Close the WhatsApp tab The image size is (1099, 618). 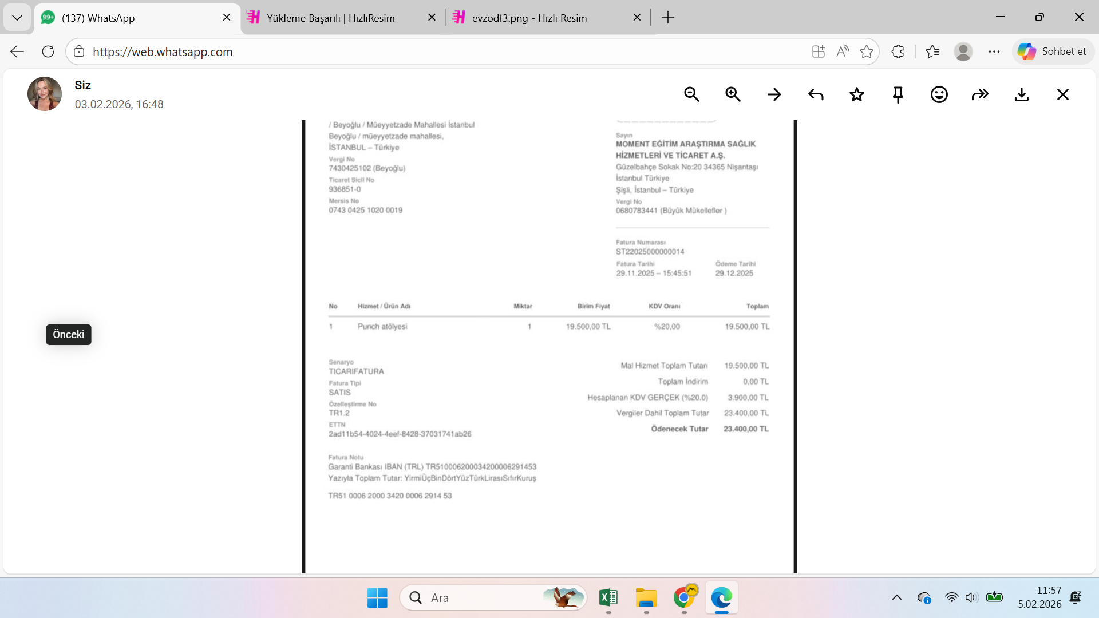point(227,18)
